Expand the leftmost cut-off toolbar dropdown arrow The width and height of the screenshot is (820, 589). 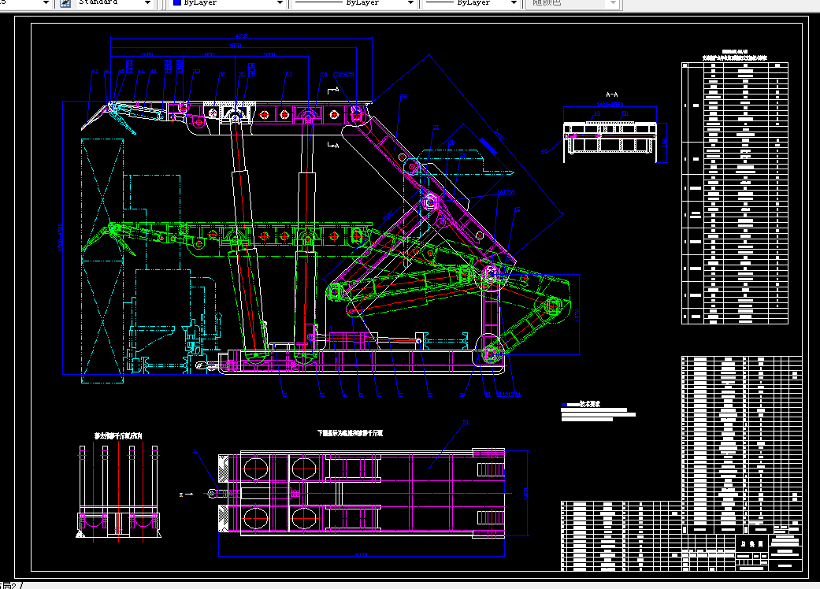click(46, 3)
